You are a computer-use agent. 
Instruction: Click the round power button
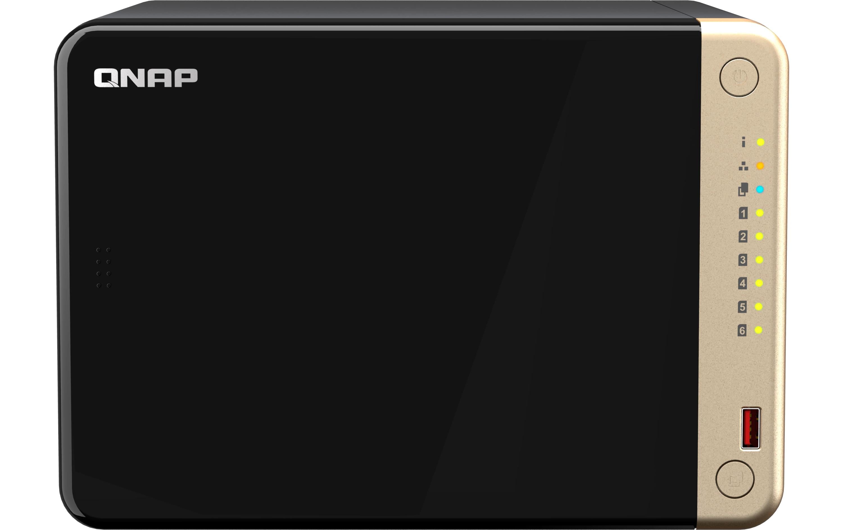[x=739, y=77]
